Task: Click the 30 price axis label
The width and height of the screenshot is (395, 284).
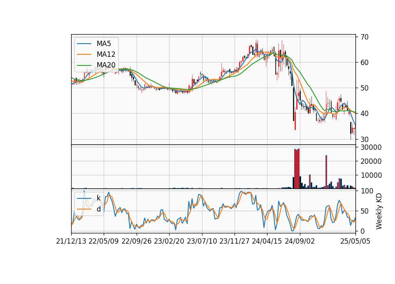Action: (x=365, y=140)
